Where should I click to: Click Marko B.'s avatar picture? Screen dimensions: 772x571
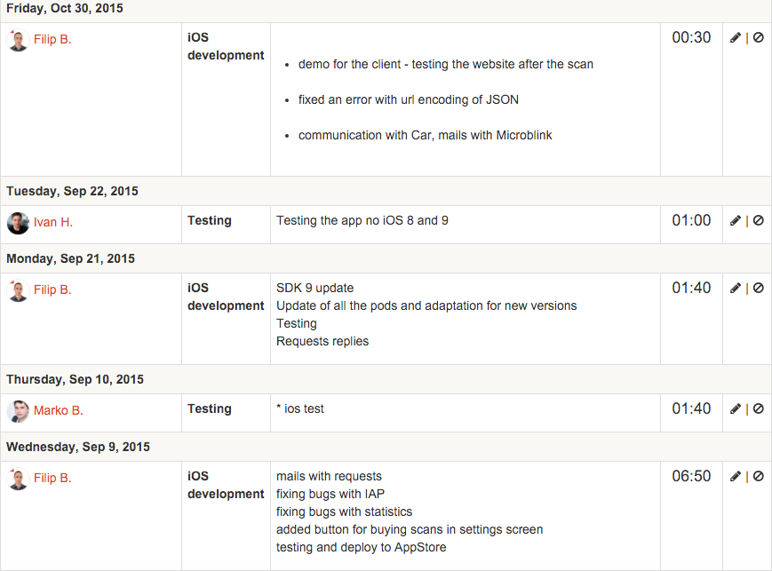click(18, 411)
